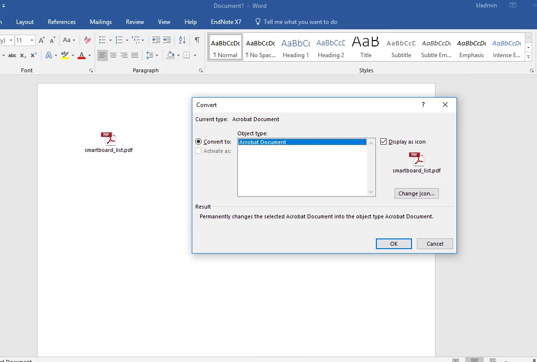Open font size dropdown

(x=32, y=40)
